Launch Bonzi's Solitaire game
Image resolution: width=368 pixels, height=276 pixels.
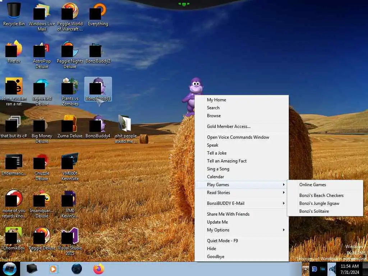(x=325, y=211)
